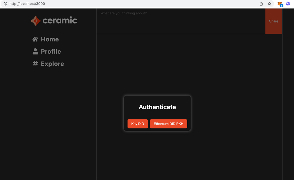Viewport: 294px width, 180px height.
Task: Click the Share post button
Action: (x=274, y=21)
